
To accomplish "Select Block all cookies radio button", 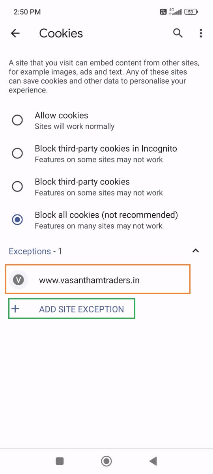I will (x=17, y=220).
